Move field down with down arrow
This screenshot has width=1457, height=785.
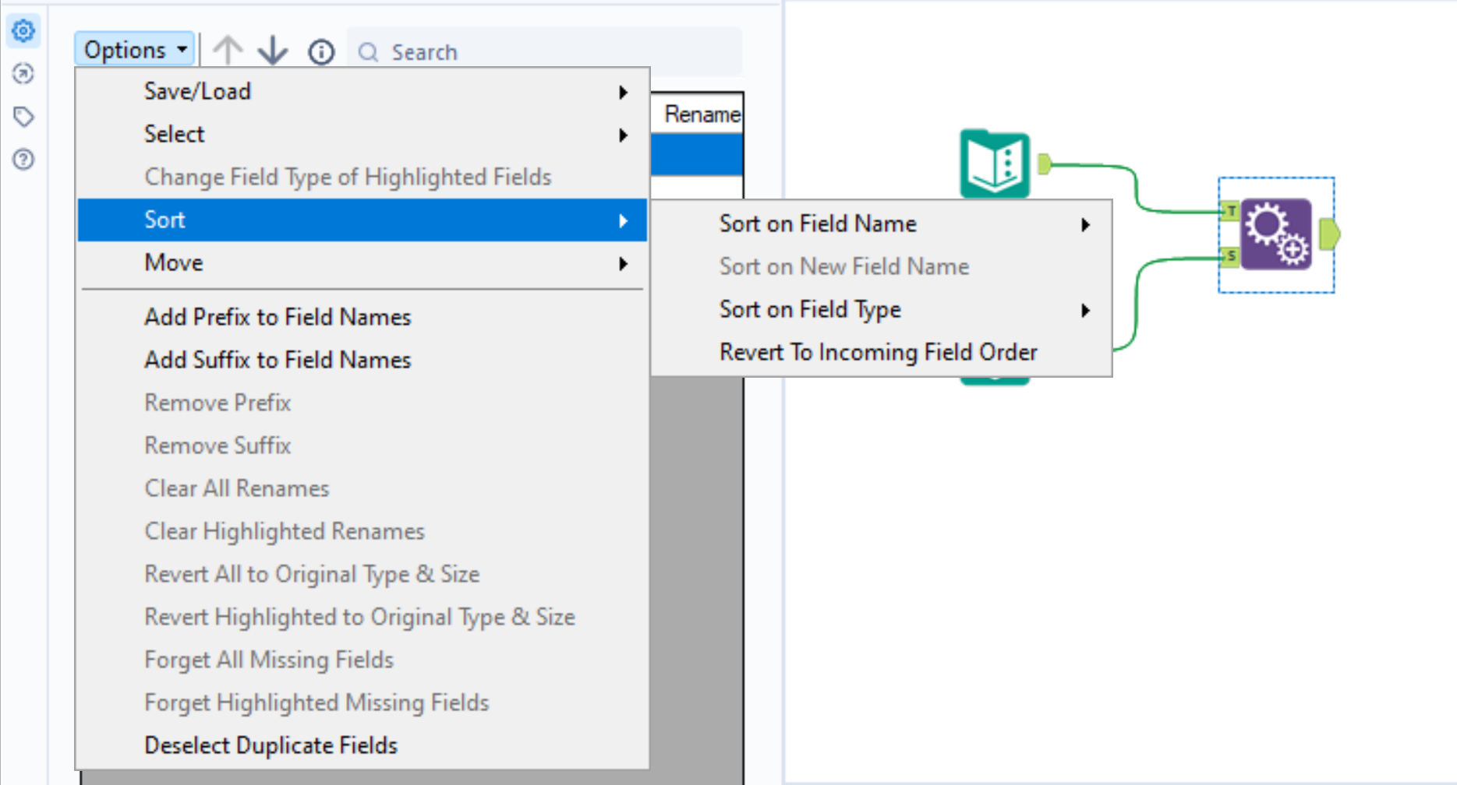tap(273, 51)
